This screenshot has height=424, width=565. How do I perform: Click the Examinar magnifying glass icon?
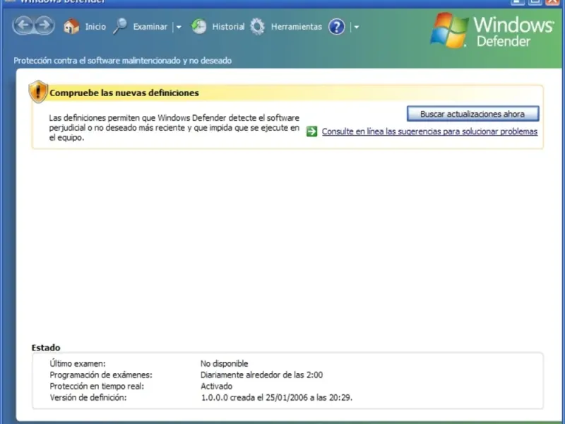[x=120, y=26]
